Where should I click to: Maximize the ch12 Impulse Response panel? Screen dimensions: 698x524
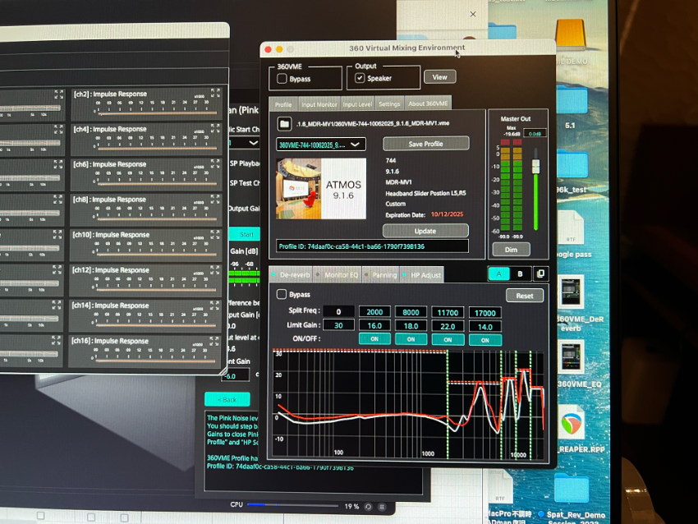219,269
